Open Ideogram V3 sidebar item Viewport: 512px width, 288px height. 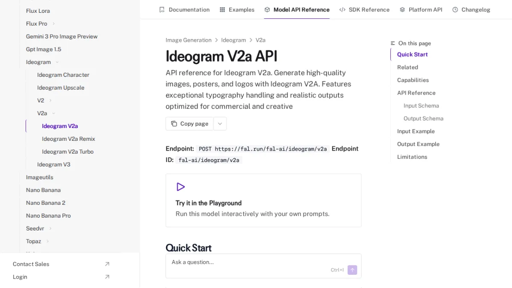point(54,165)
